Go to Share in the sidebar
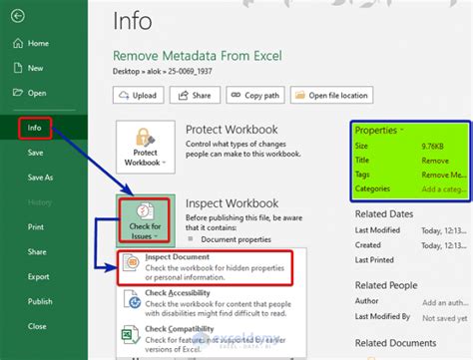 click(37, 252)
